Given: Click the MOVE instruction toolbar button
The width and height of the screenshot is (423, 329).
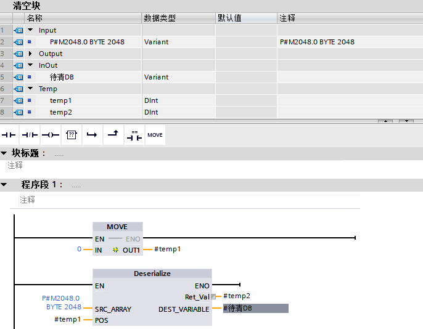Looking at the screenshot, I should coord(155,135).
